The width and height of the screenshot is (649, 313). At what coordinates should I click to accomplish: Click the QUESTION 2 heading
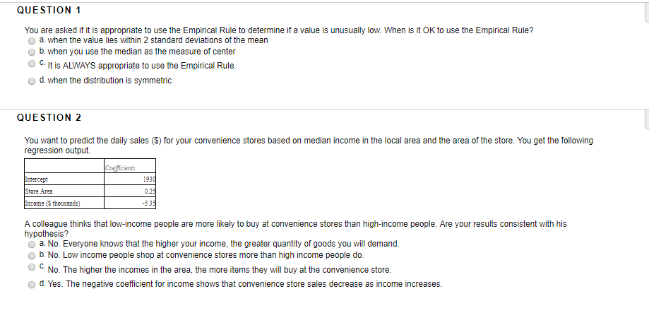tap(49, 117)
